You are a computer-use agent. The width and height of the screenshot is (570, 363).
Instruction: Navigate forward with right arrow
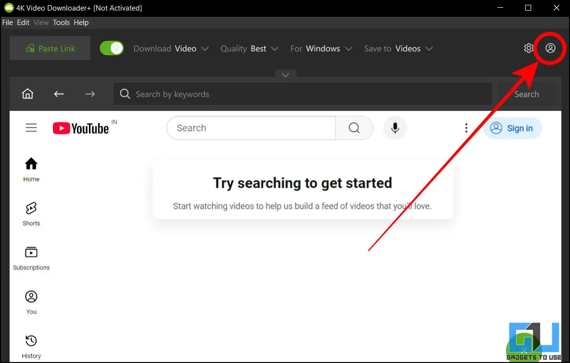click(90, 94)
